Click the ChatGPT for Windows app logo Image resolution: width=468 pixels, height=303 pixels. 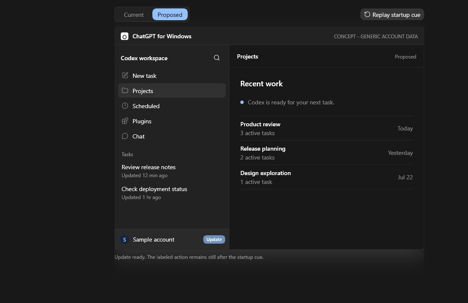pos(125,37)
